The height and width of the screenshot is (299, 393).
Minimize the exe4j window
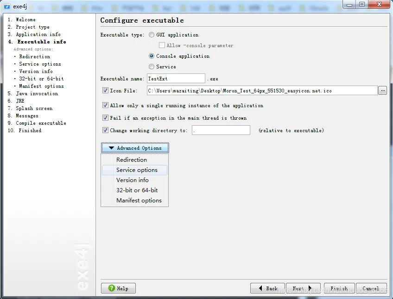coord(349,5)
